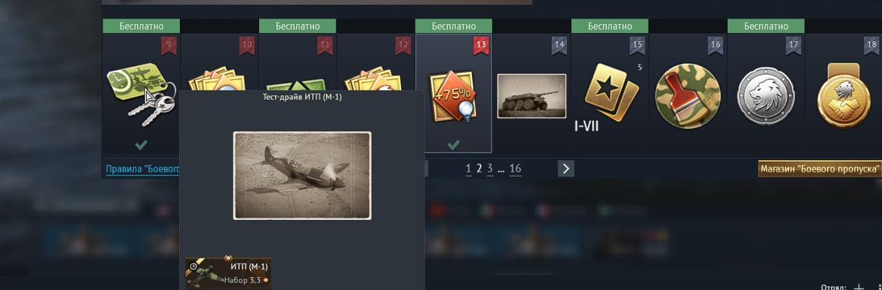This screenshot has width=882, height=290.
Task: Select the ИТП (М-1) vehicle card
Action: [228, 274]
